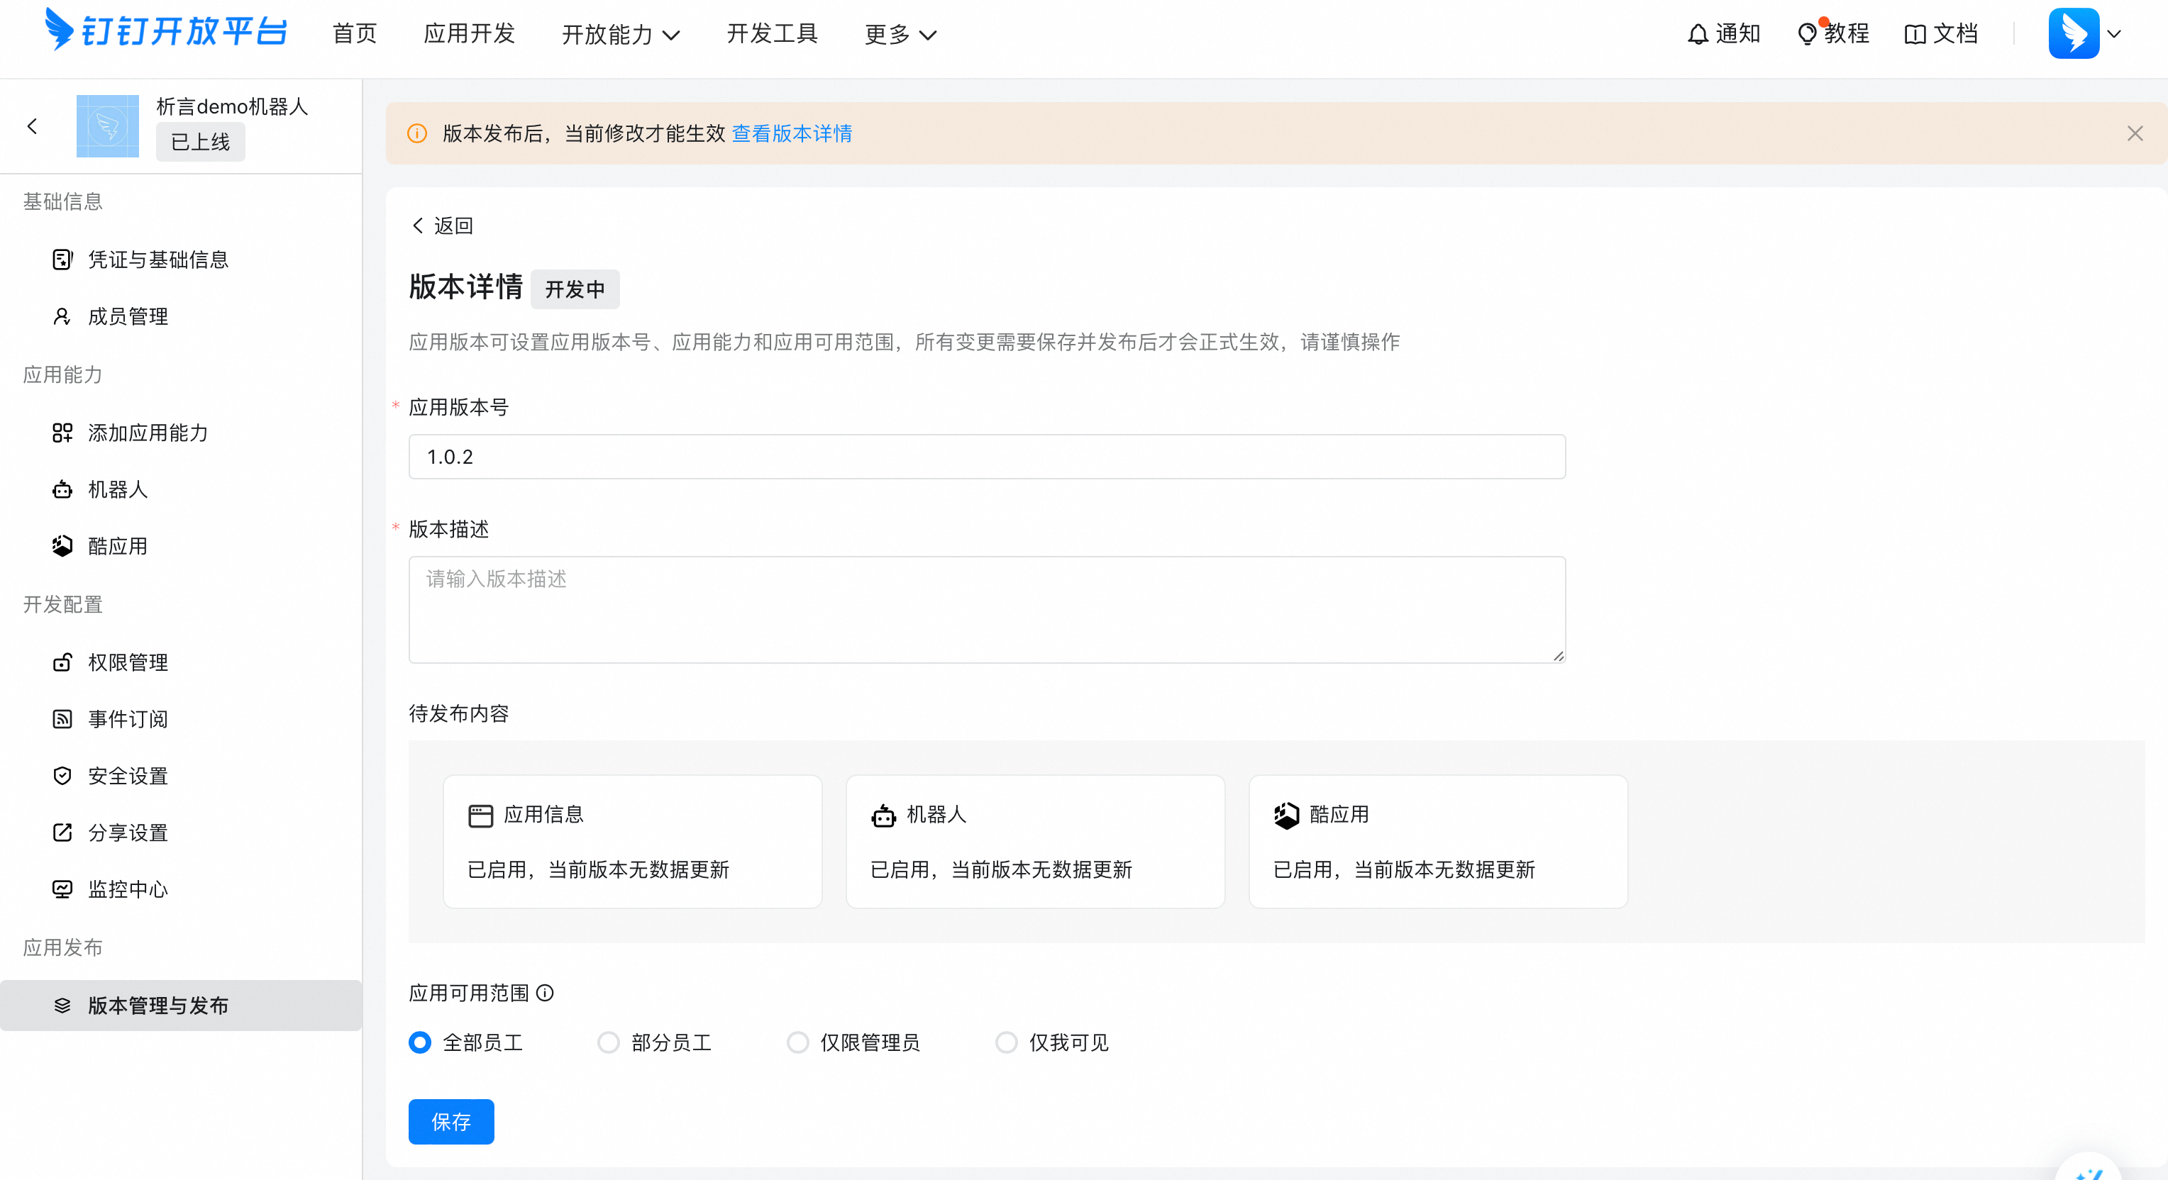This screenshot has width=2168, height=1180.
Task: Click the 已上线 status badge
Action: pyautogui.click(x=200, y=142)
